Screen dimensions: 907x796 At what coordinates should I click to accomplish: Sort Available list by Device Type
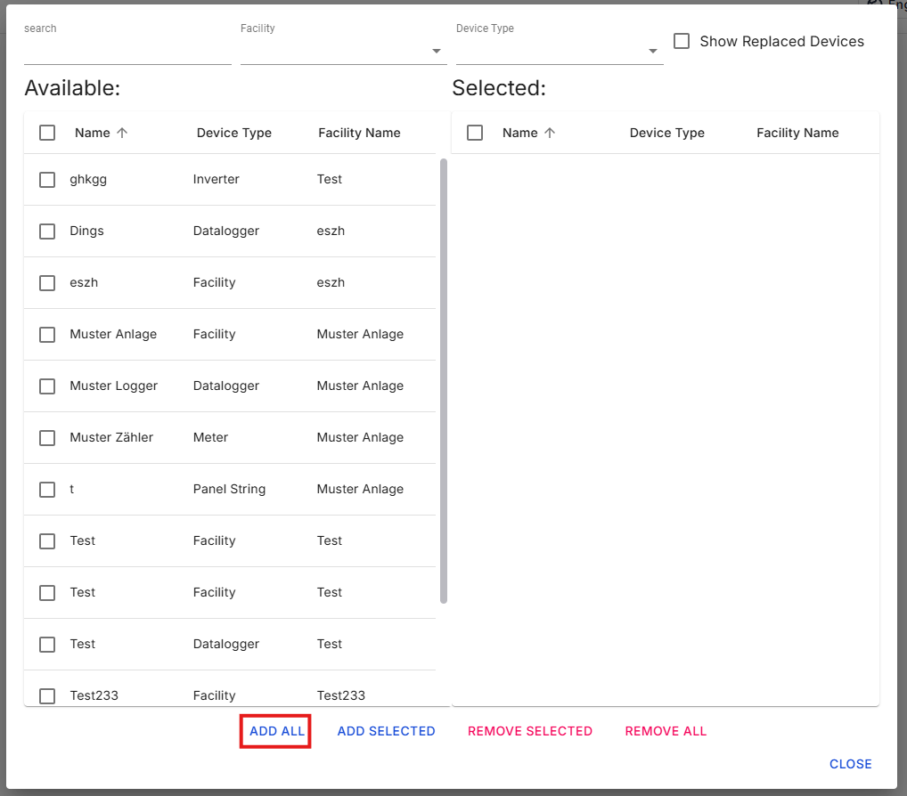pos(233,133)
